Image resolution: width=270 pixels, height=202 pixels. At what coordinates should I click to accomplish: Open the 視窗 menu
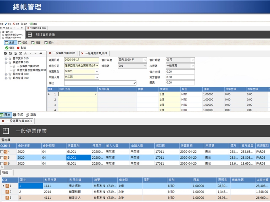(x=36, y=43)
